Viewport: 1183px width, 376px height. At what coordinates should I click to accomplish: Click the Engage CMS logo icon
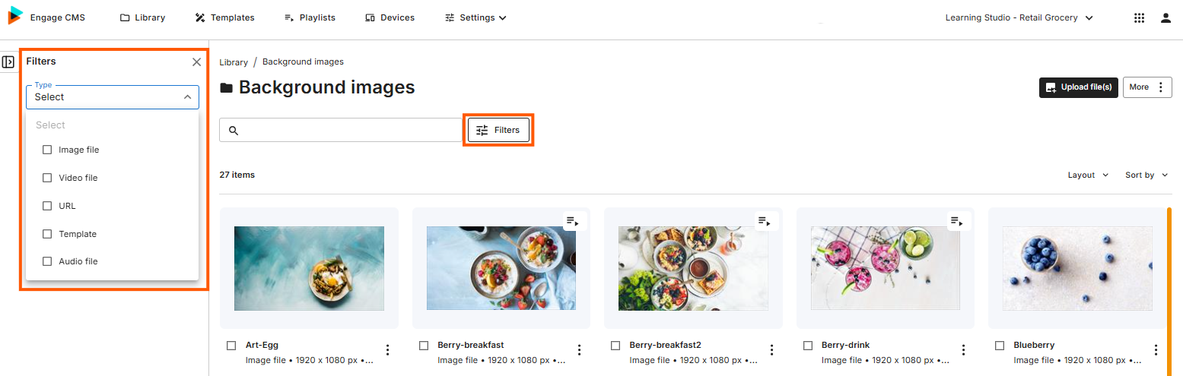coord(15,16)
